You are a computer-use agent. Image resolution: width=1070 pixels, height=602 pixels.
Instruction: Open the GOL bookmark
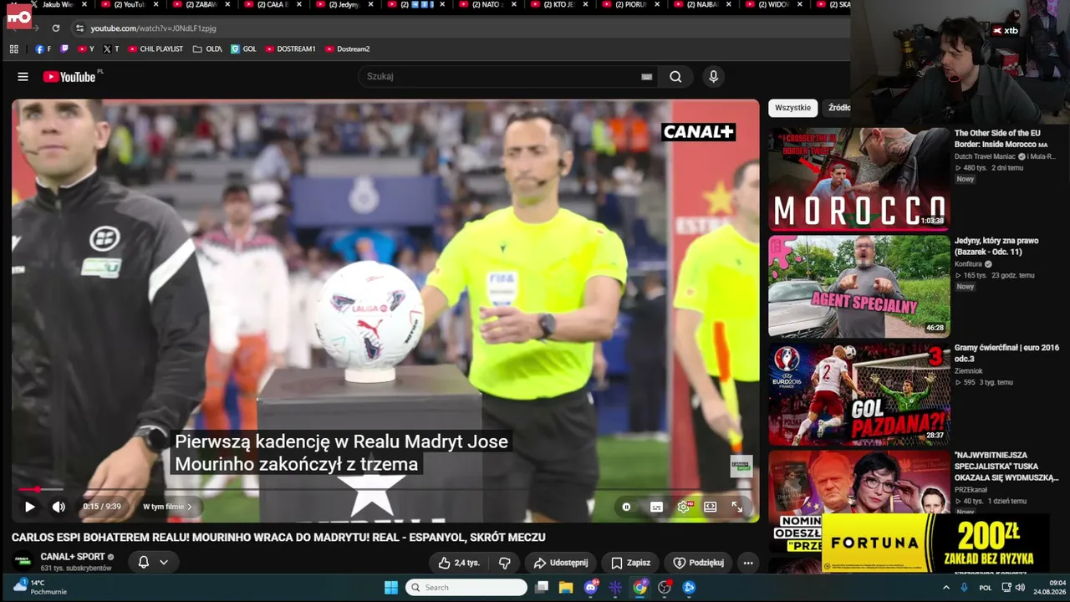point(243,49)
